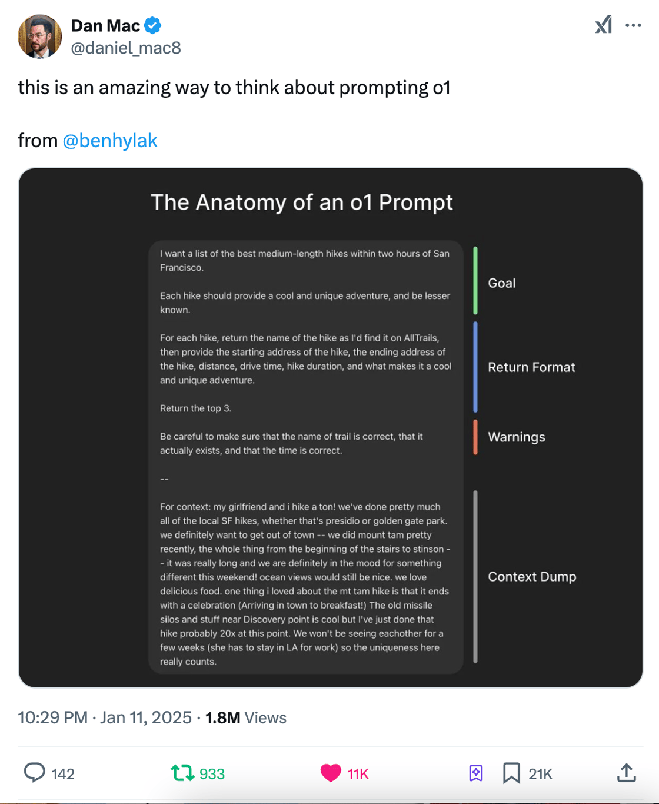Click the blue verified badge
This screenshot has width=659, height=804.
[153, 25]
